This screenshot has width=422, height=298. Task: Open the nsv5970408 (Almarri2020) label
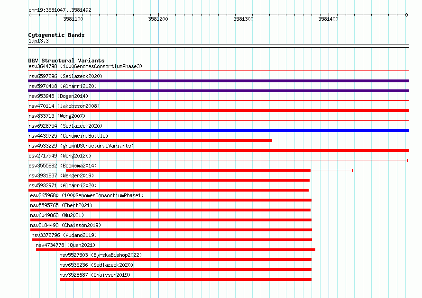(x=63, y=86)
